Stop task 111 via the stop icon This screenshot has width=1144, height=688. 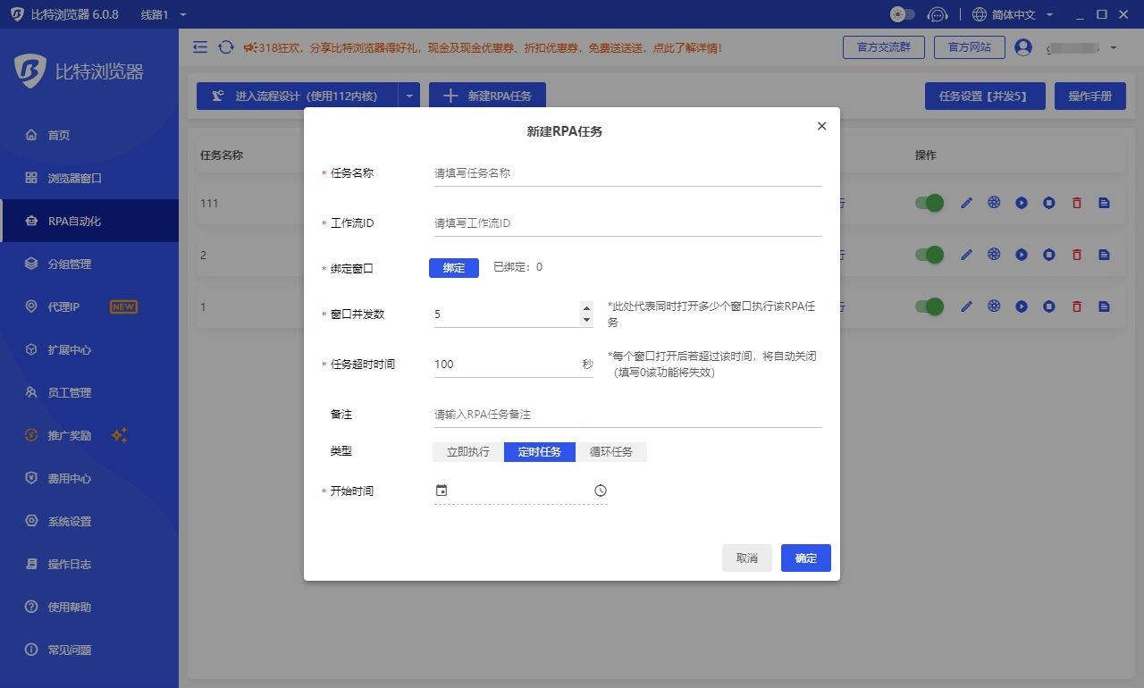[1048, 203]
